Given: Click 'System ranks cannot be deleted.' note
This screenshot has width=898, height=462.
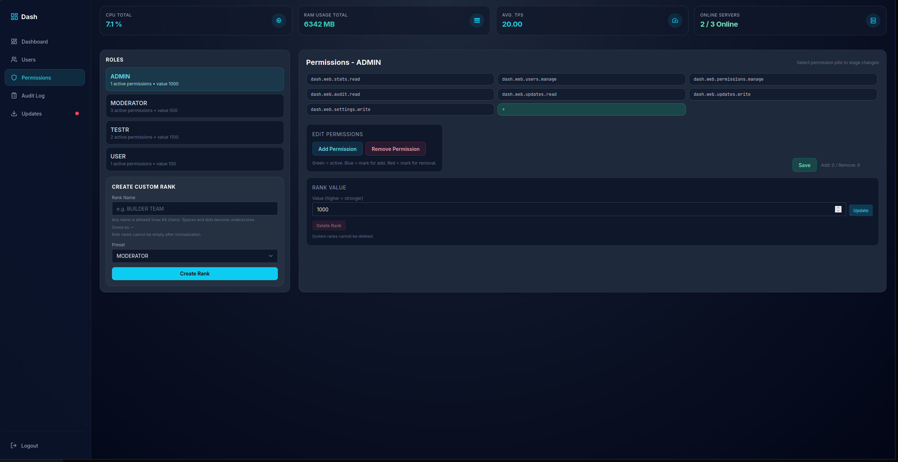Looking at the screenshot, I should pos(343,236).
